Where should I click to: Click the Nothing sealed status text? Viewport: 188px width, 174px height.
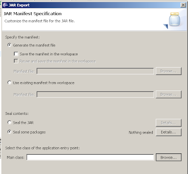141,132
